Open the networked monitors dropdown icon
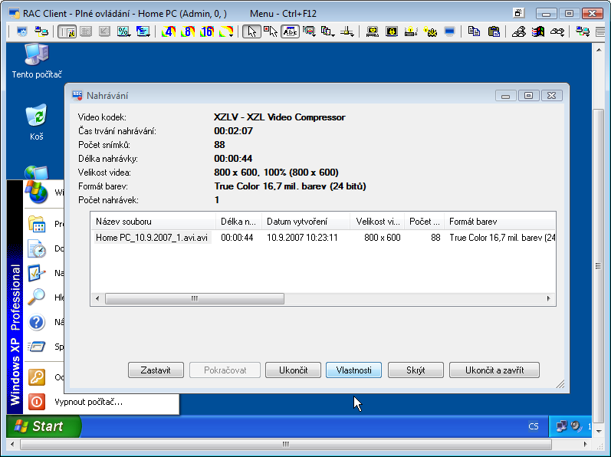611x457 pixels. tap(583, 31)
